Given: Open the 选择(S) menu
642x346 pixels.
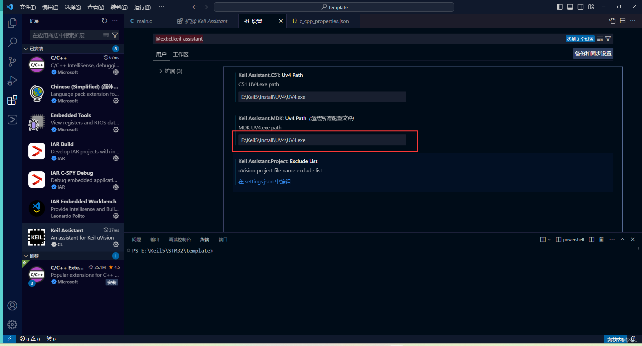Looking at the screenshot, I should tap(73, 7).
